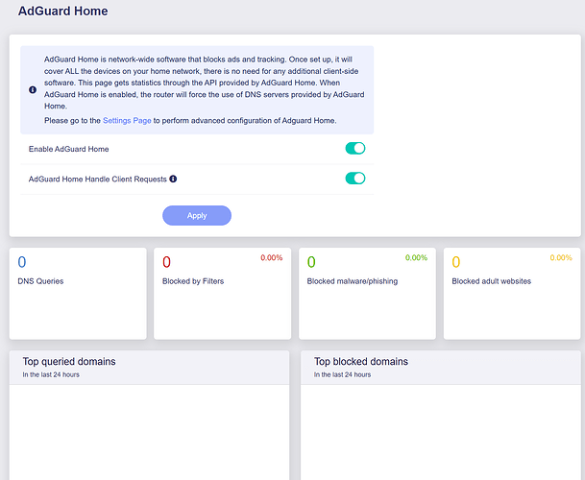Image resolution: width=585 pixels, height=480 pixels.
Task: Click the Blocked by Filters label
Action: click(192, 281)
